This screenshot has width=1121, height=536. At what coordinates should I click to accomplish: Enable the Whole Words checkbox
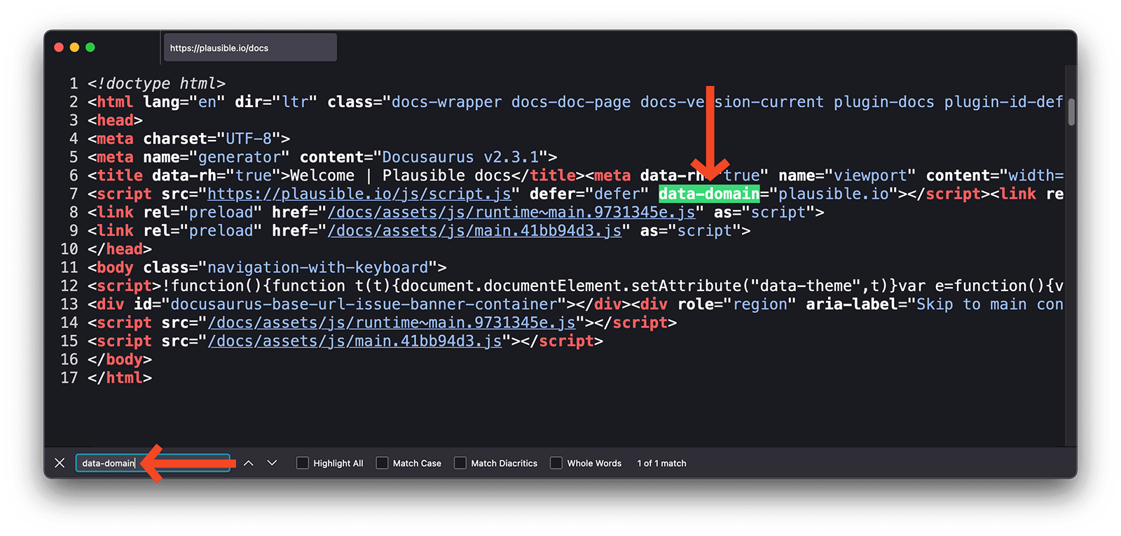(x=556, y=463)
